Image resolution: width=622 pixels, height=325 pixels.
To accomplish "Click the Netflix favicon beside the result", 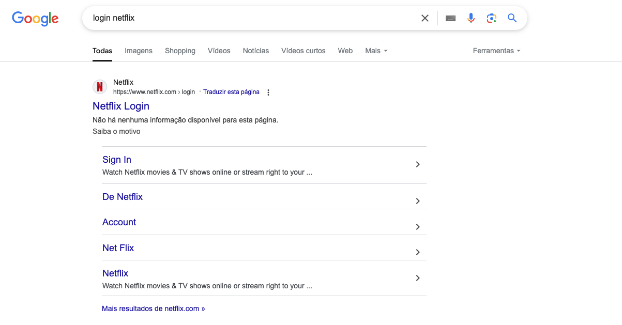I will pyautogui.click(x=100, y=87).
